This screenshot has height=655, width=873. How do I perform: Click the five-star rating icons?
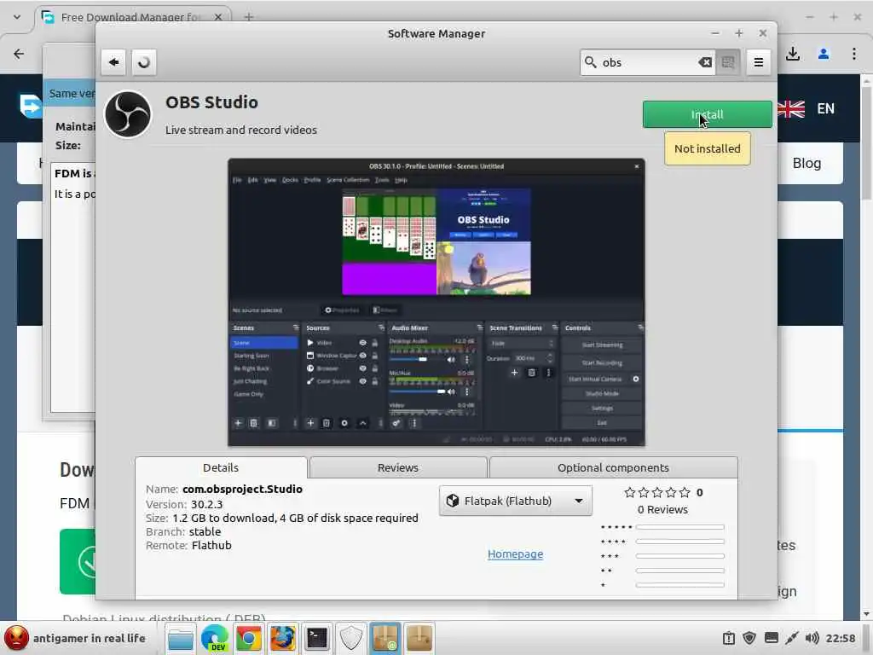tap(657, 492)
